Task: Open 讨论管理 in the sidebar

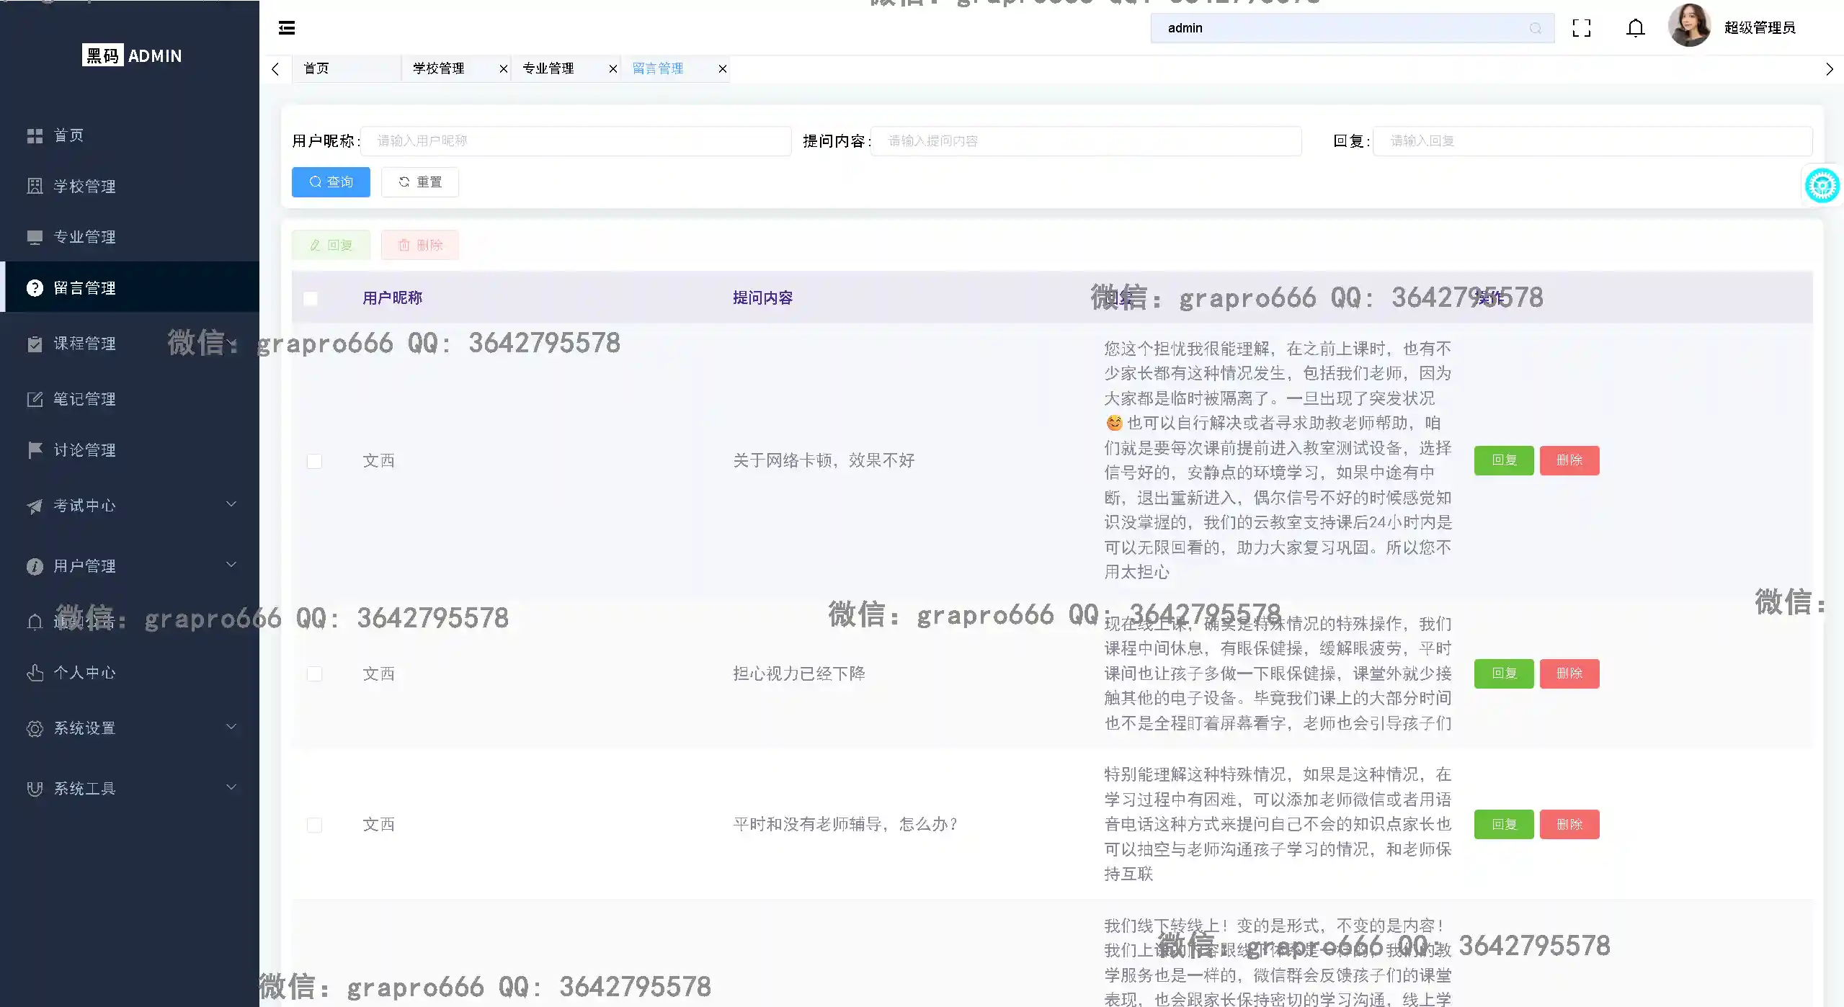Action: click(x=84, y=450)
